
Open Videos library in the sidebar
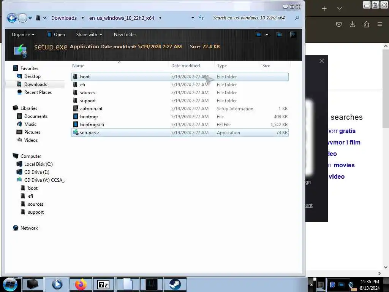31,140
